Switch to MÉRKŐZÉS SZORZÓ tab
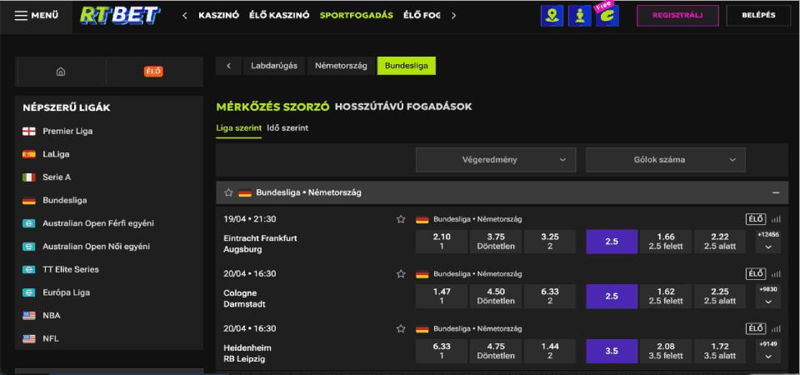Image resolution: width=800 pixels, height=375 pixels. pos(273,107)
